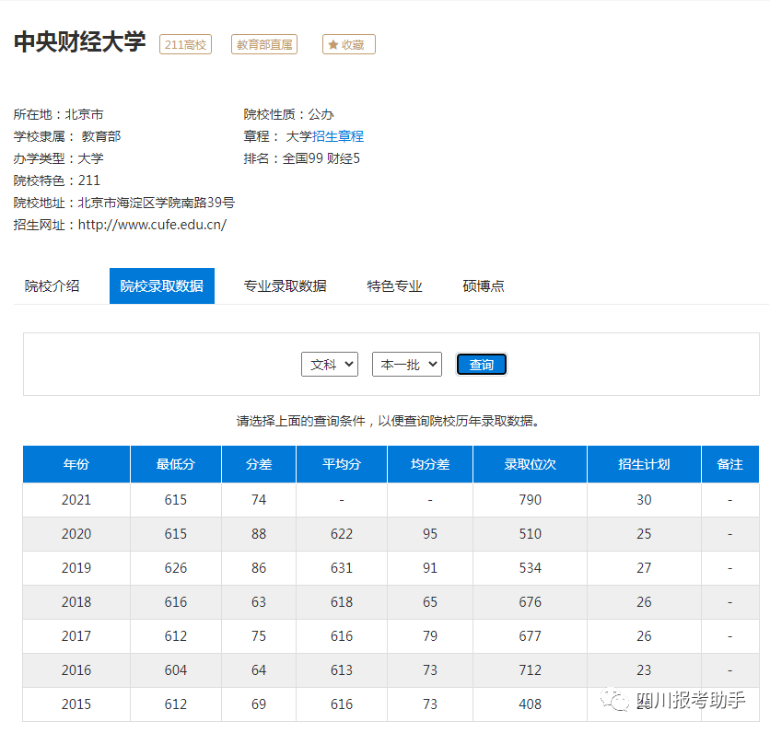Image resolution: width=770 pixels, height=733 pixels.
Task: Click score difference 88 in 2020 row
Action: [259, 534]
